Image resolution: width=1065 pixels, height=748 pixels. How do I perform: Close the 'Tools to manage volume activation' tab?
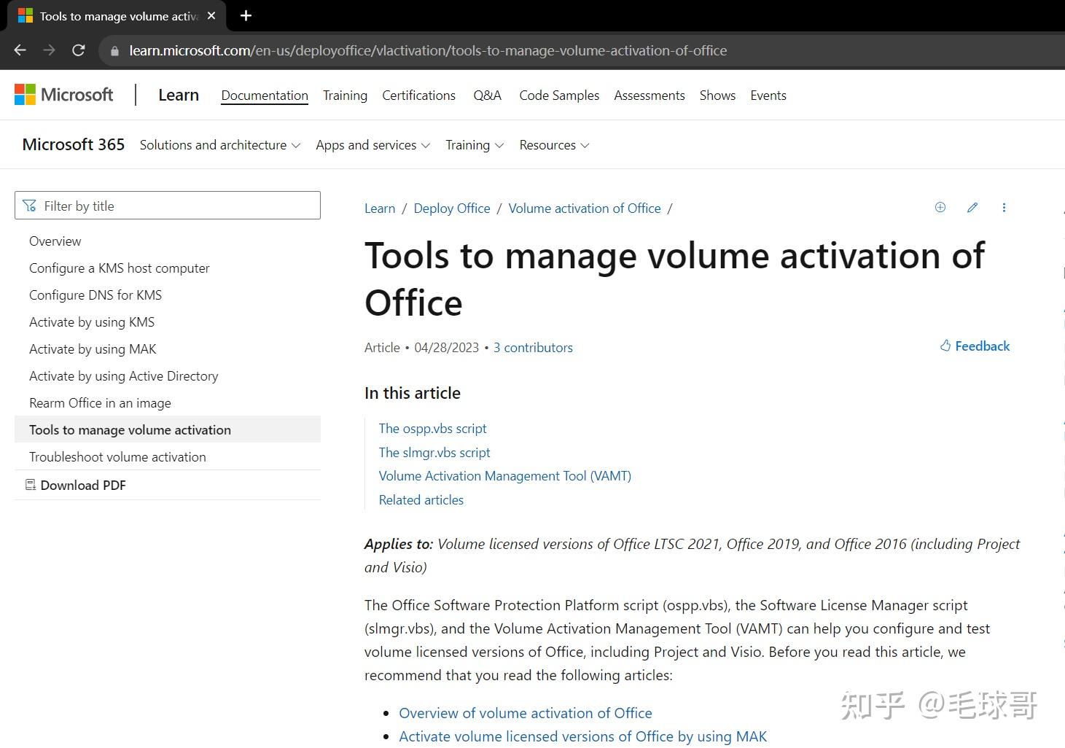[211, 16]
